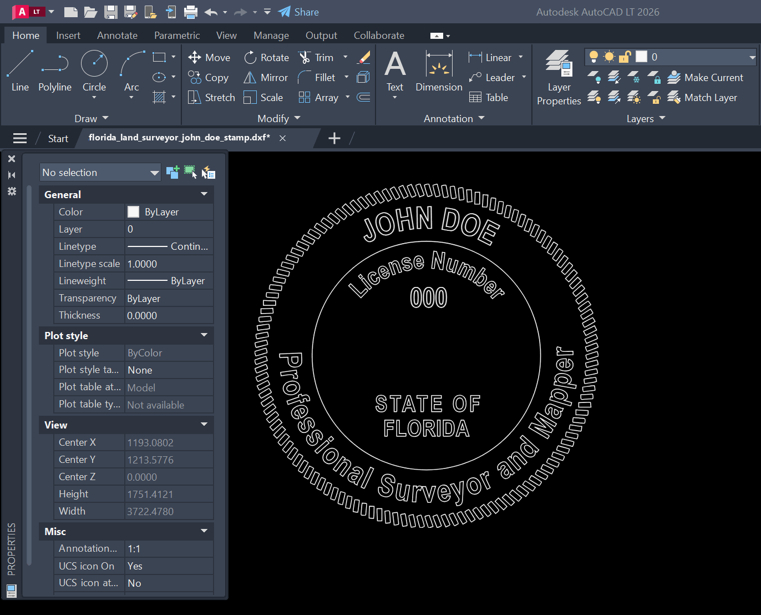Click the layer color swatch in Layers panel
Image resolution: width=761 pixels, height=615 pixels.
click(641, 57)
